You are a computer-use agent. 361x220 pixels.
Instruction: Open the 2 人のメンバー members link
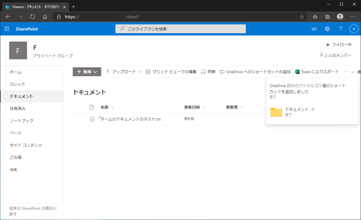pos(335,56)
